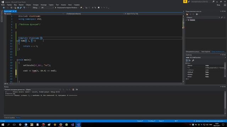Open the Properties object selector dropdown
Viewport: 227px width, 127px height.
(206, 58)
